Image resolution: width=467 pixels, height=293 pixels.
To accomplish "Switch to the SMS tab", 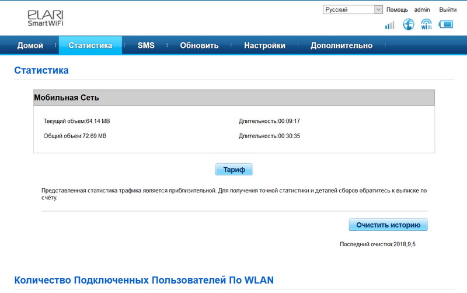I will coord(146,46).
